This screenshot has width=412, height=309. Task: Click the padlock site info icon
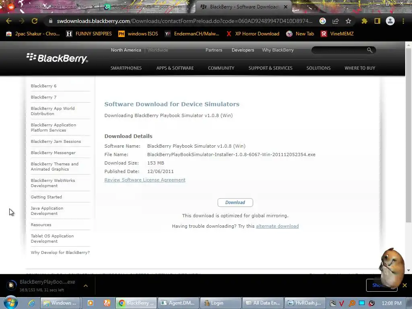pyautogui.click(x=51, y=21)
